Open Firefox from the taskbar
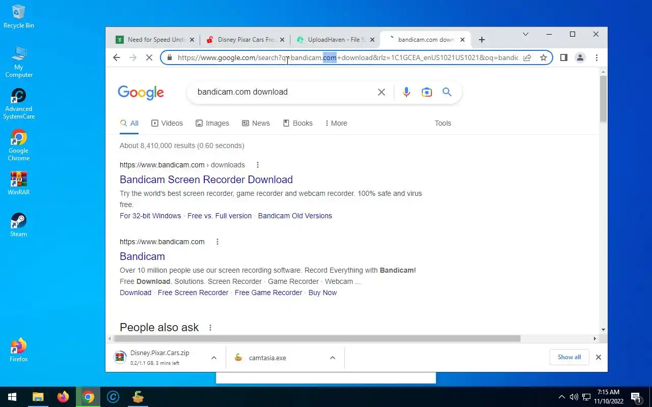652x407 pixels. click(x=63, y=397)
